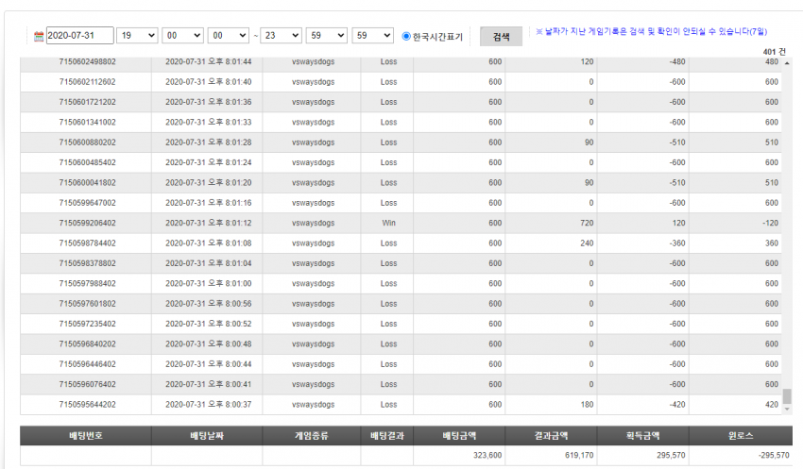
Task: Click the date field 2020-07-31
Action: pos(80,35)
